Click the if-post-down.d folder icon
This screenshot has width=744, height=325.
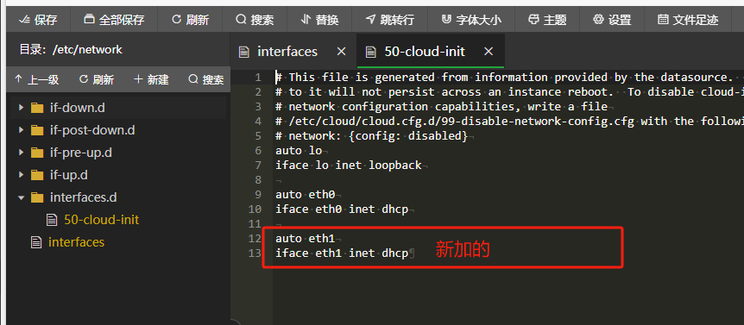click(37, 130)
